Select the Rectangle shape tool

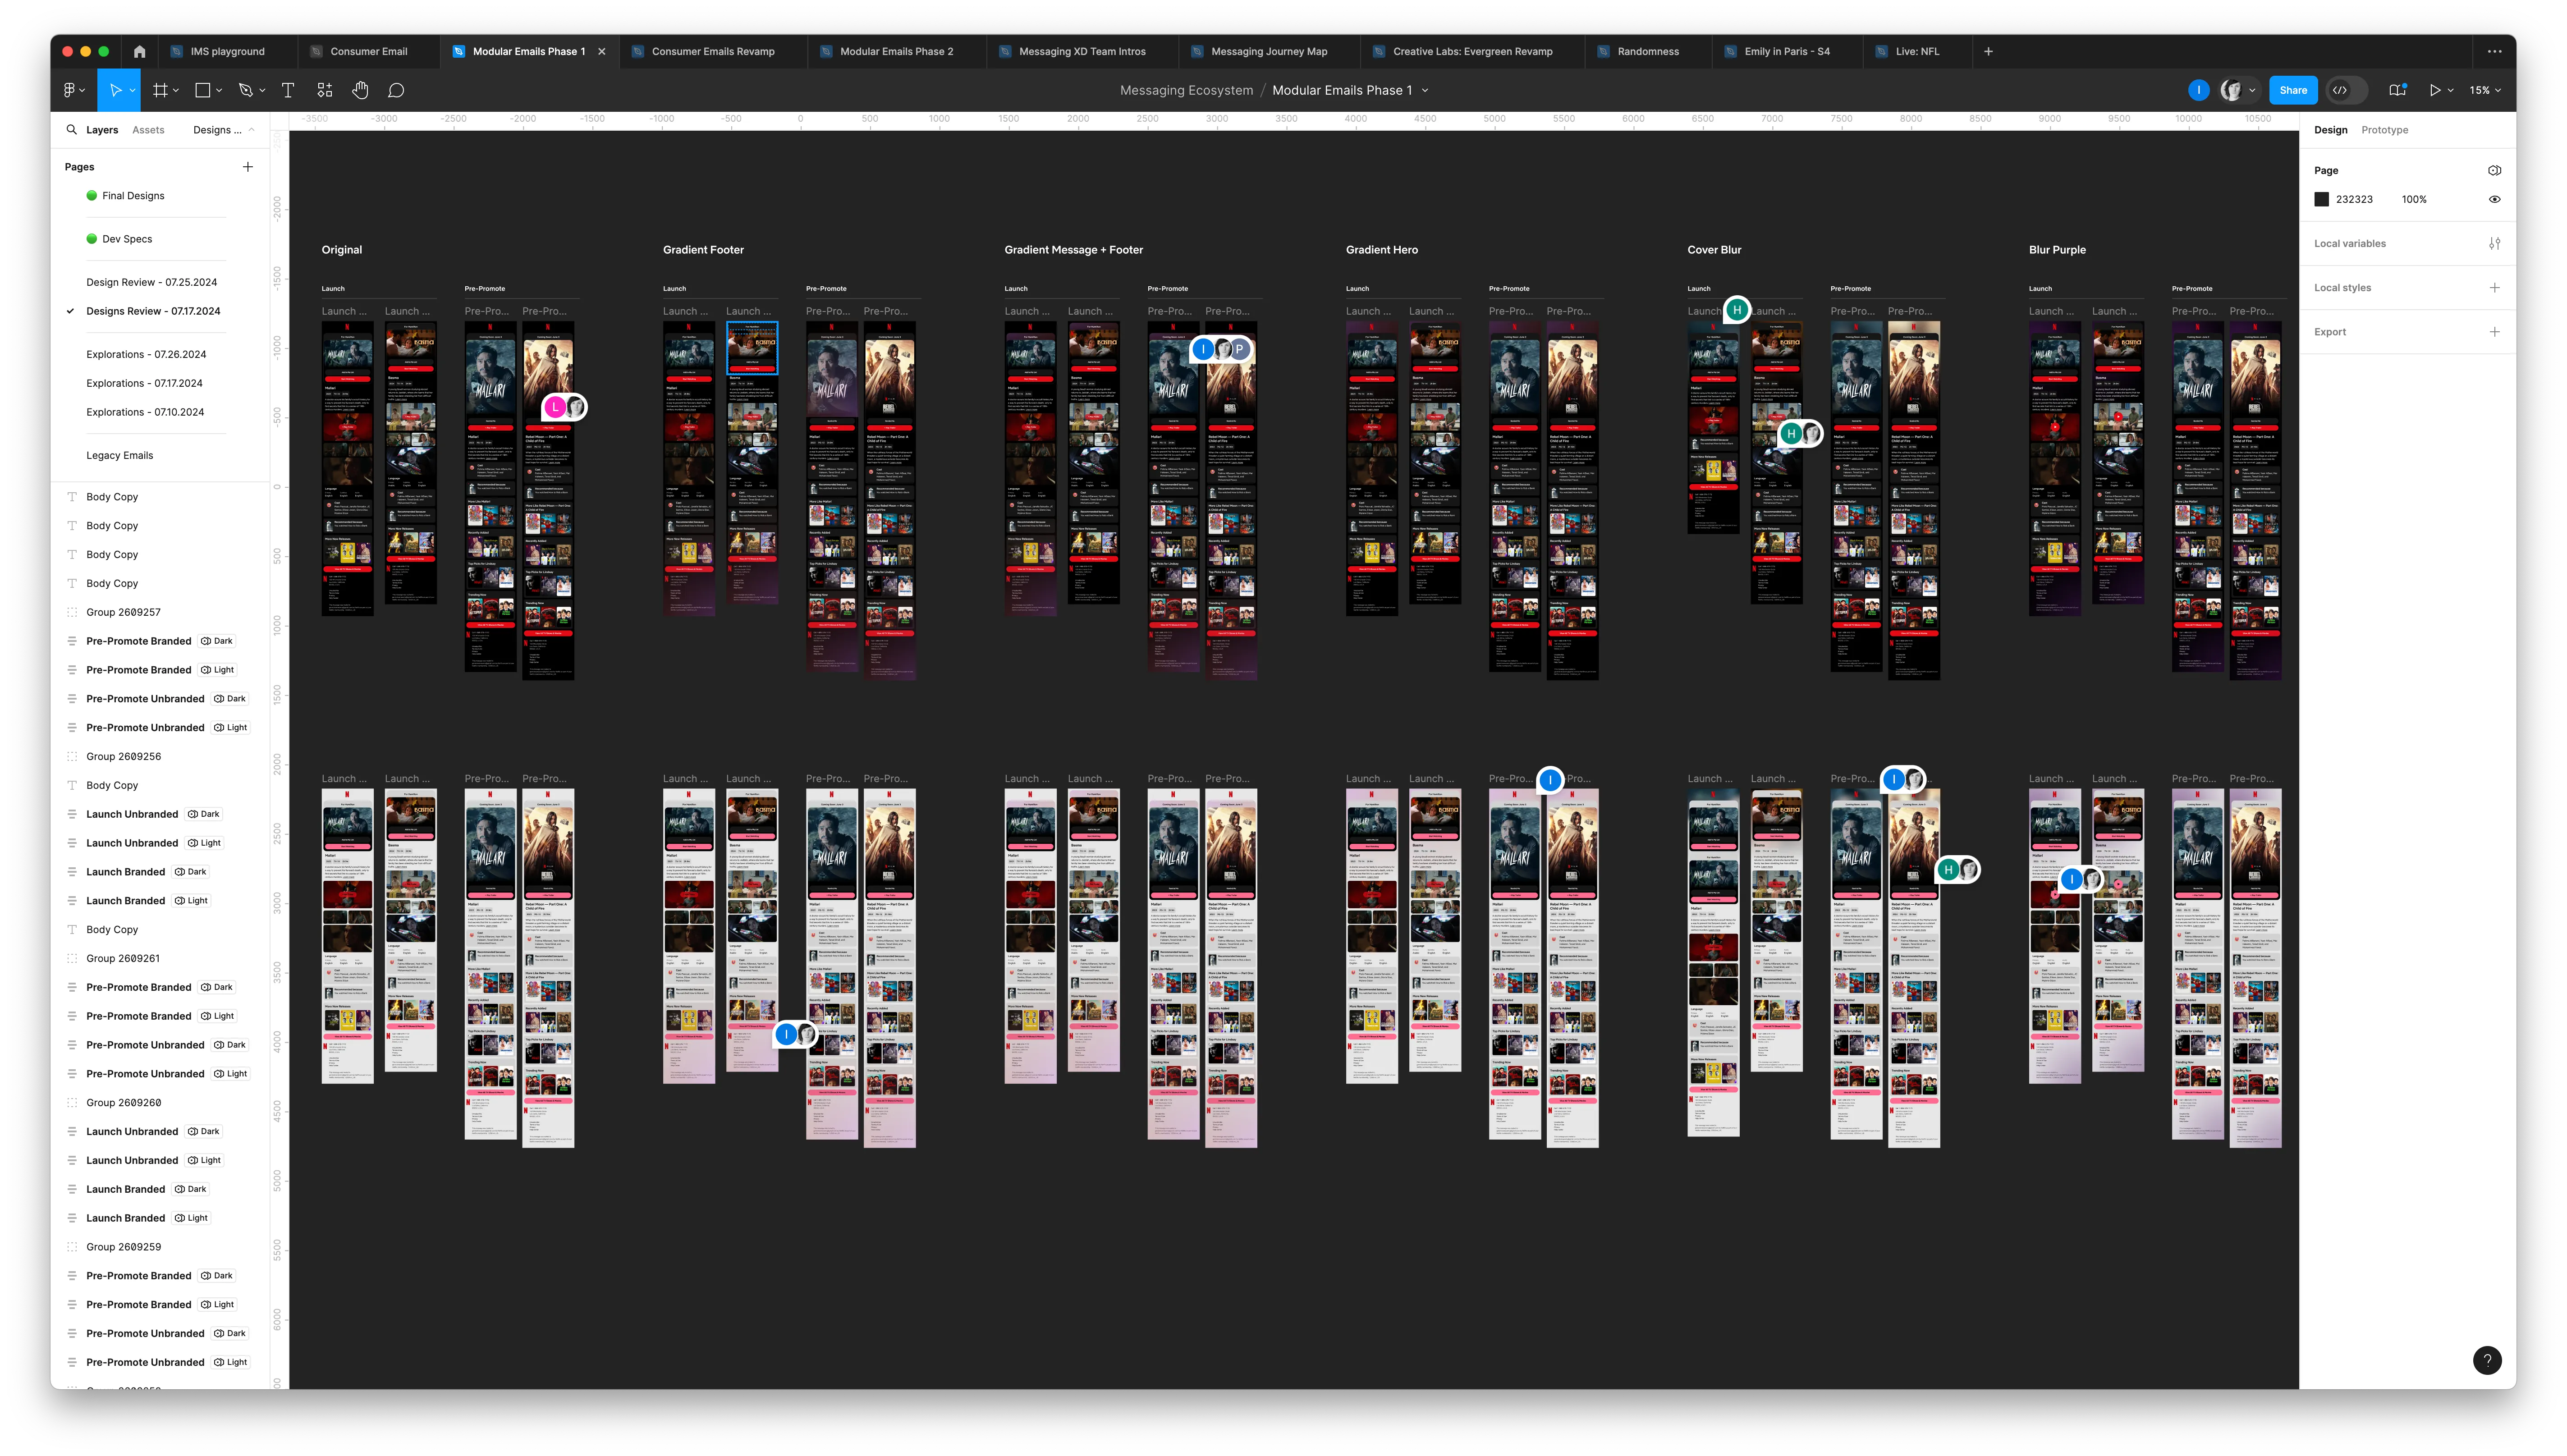[x=203, y=90]
